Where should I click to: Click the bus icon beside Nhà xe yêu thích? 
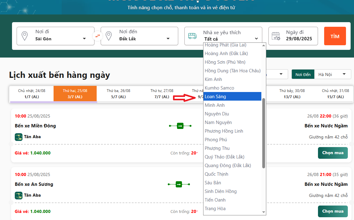click(192, 36)
